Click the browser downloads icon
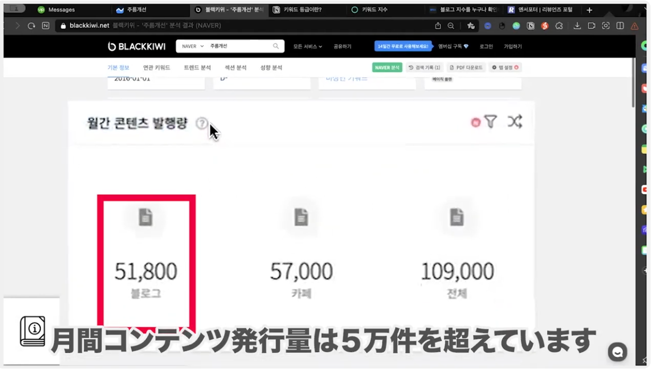651x369 pixels. [x=577, y=25]
